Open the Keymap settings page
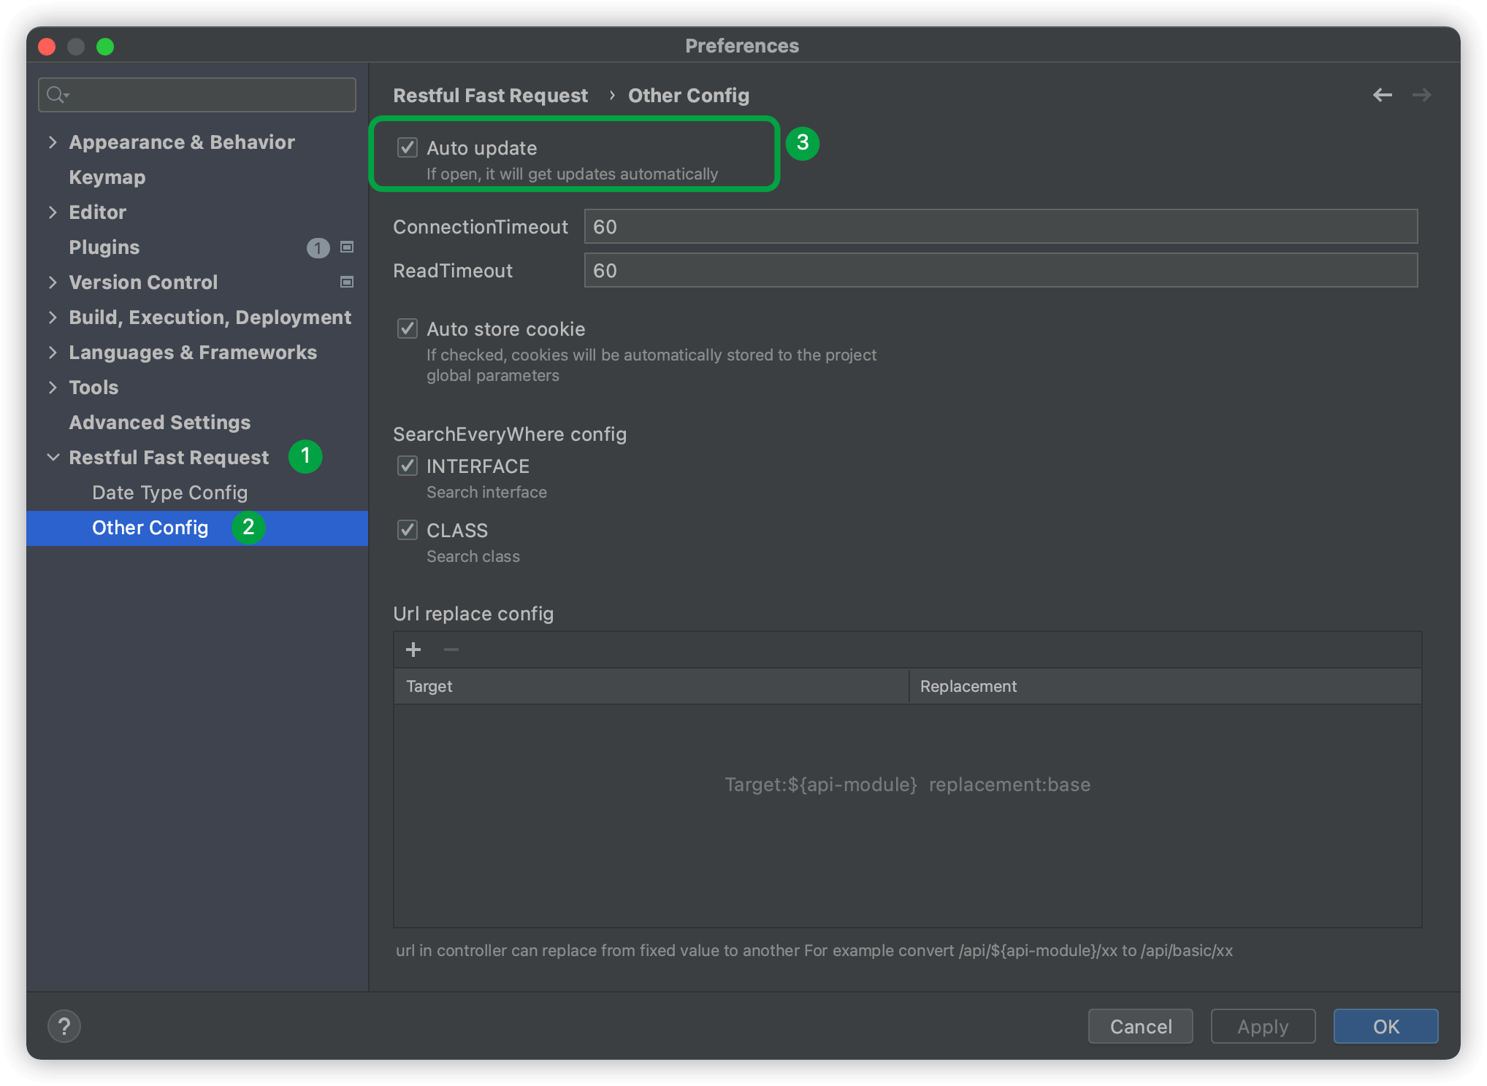 coord(107,177)
